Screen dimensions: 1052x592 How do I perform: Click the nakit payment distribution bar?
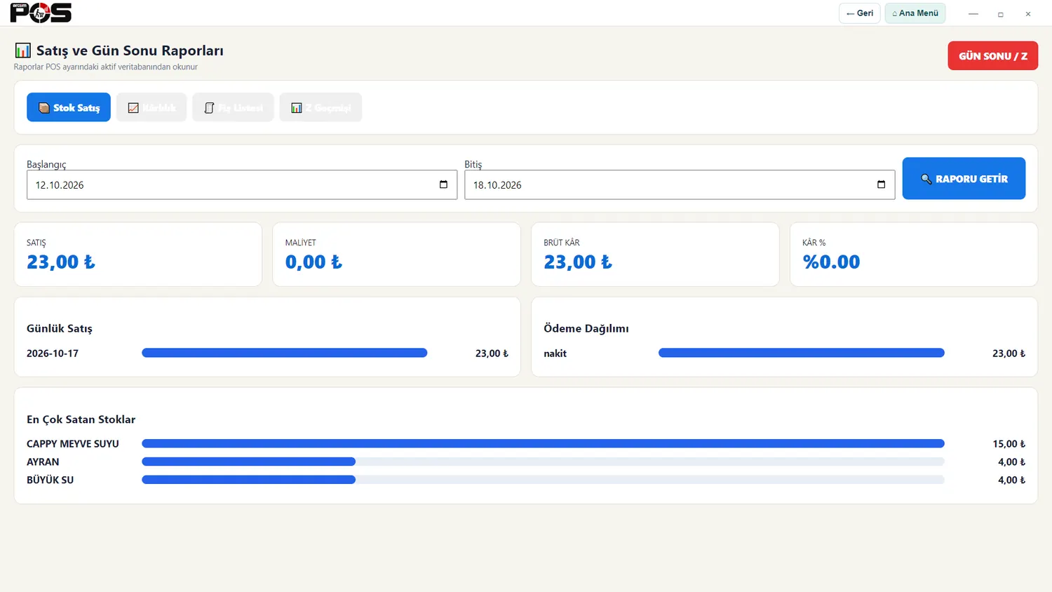[x=802, y=353]
